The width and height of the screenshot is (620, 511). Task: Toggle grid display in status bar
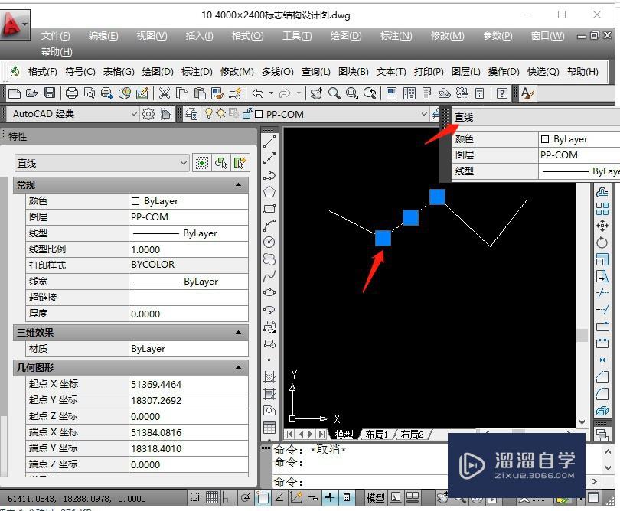point(212,497)
